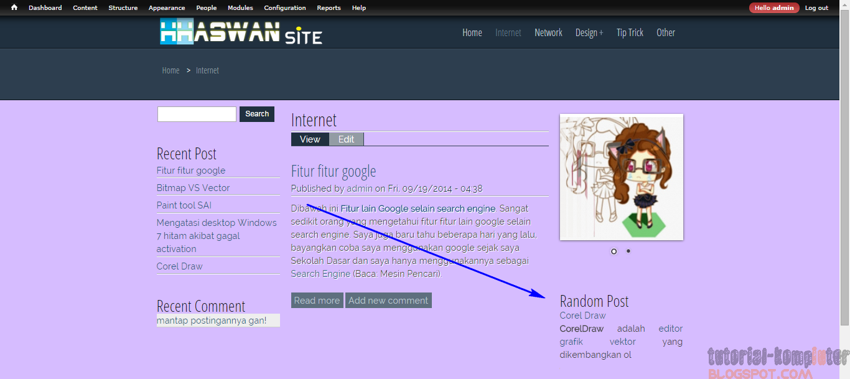Open Corel Draw under Random Post
The height and width of the screenshot is (379, 850).
(x=583, y=316)
